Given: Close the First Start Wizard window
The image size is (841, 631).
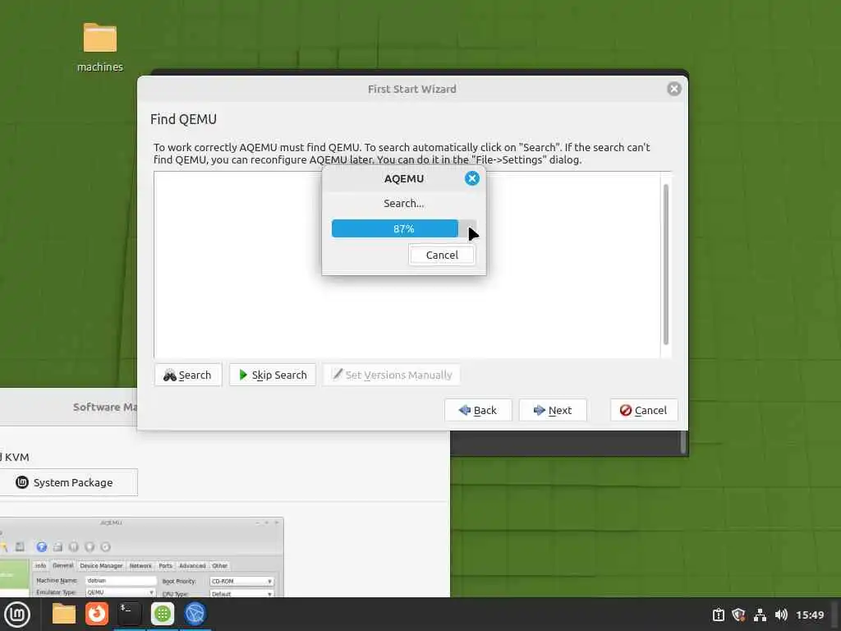Looking at the screenshot, I should pos(674,89).
